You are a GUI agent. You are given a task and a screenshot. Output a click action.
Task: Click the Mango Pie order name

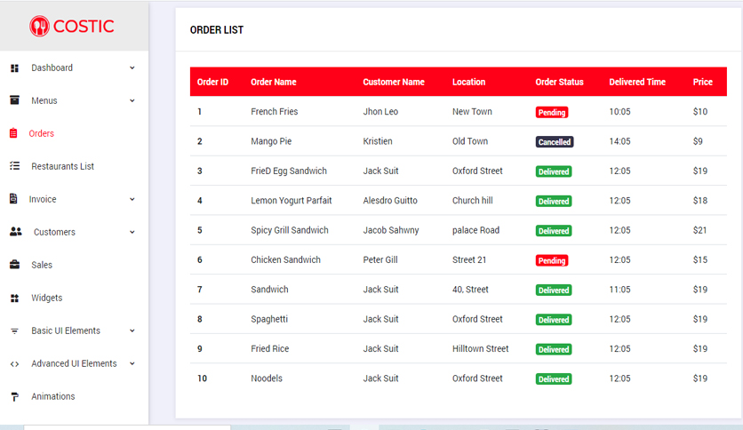click(x=271, y=141)
